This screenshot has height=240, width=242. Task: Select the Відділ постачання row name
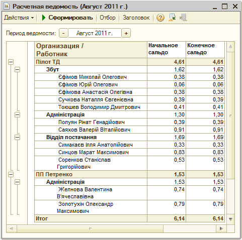point(71,137)
